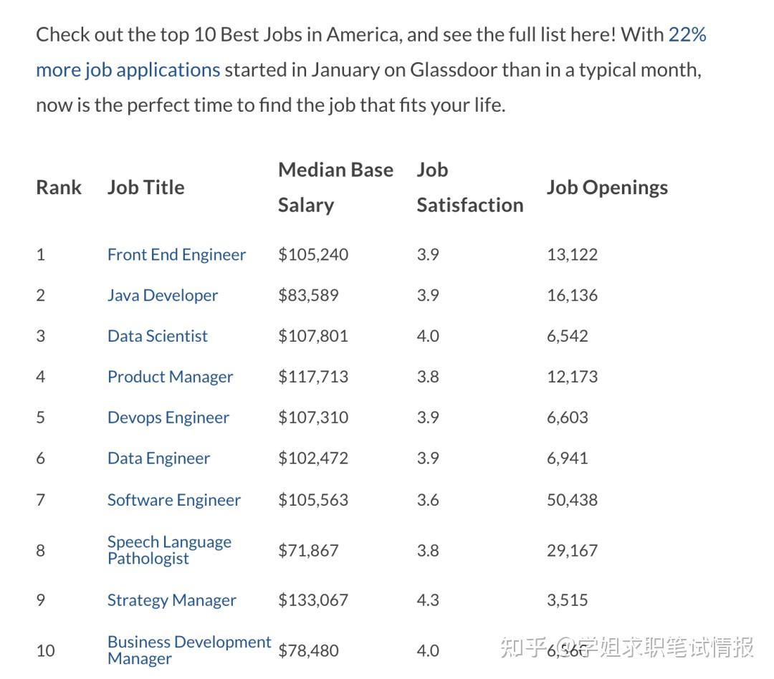Click the Rank column header
This screenshot has height=679, width=774.
(59, 188)
